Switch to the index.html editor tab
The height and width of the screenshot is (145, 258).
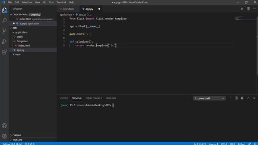(68, 9)
